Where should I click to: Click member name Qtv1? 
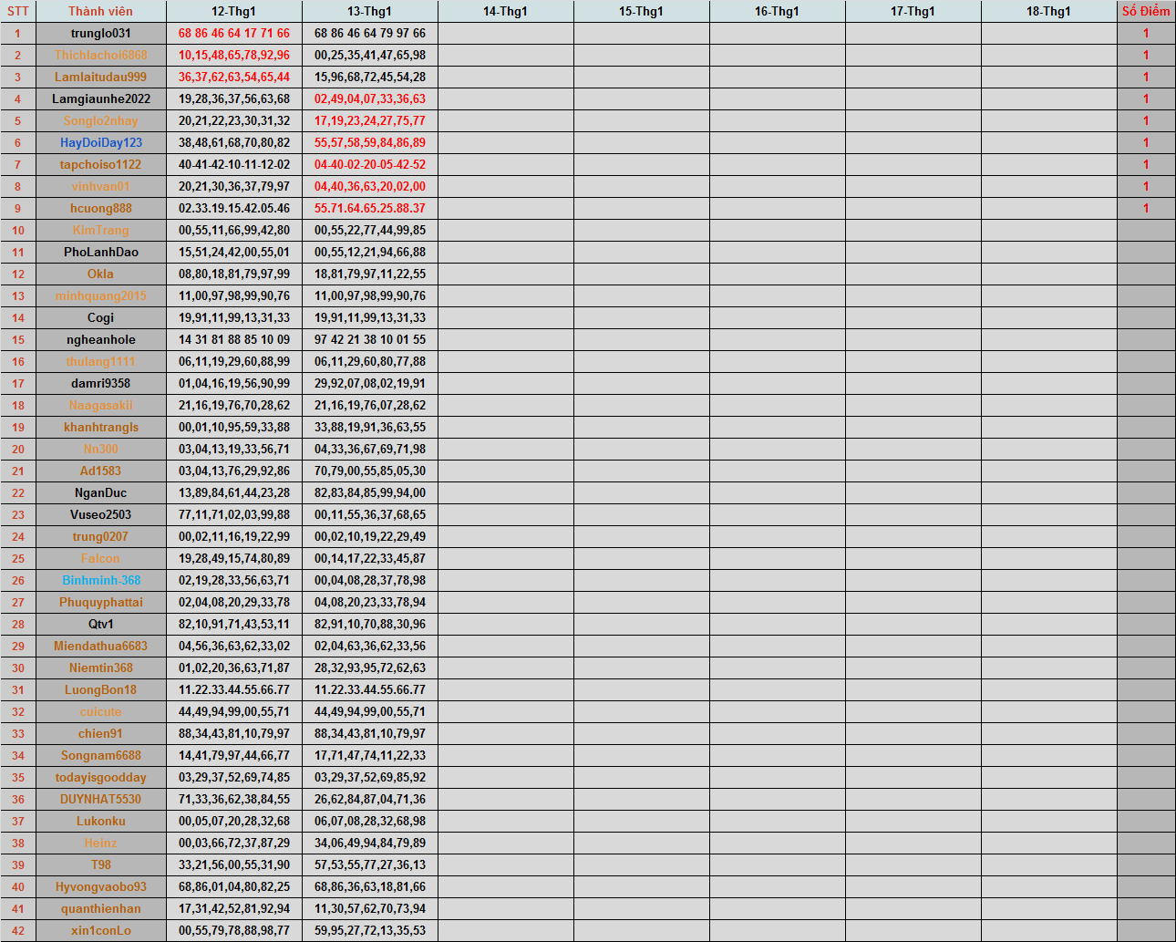pos(100,624)
